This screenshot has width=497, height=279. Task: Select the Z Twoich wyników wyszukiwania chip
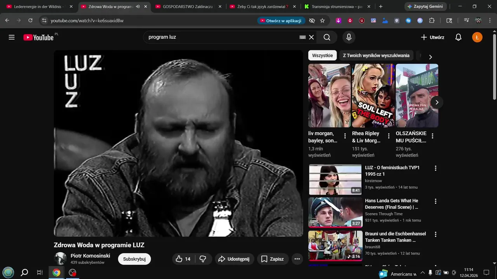376,55
